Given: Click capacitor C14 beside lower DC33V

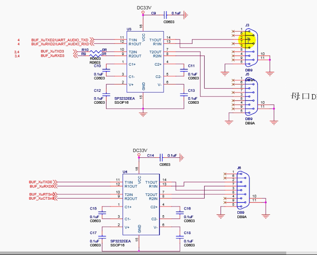Looking at the screenshot, I should (x=161, y=157).
